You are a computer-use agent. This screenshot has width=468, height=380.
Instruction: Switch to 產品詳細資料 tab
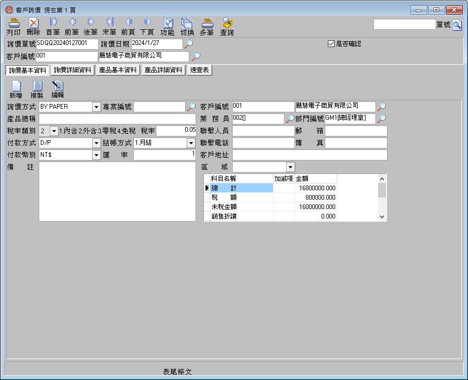coord(163,70)
